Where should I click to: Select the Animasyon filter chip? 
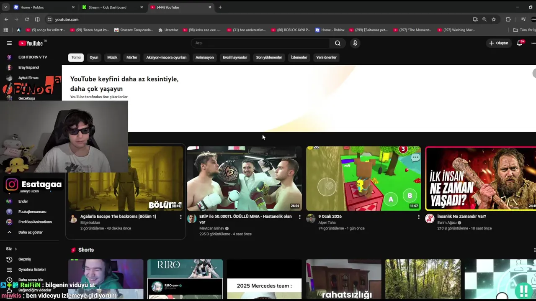pos(205,57)
